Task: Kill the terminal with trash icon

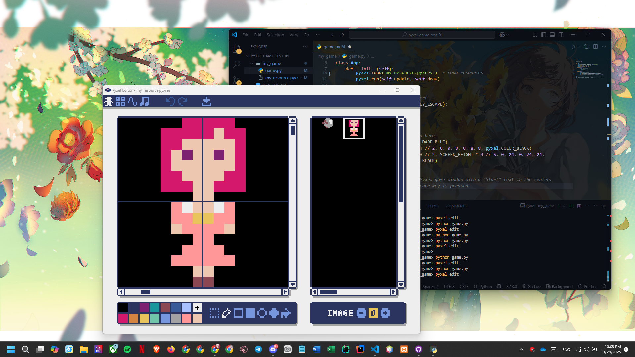Action: click(579, 206)
